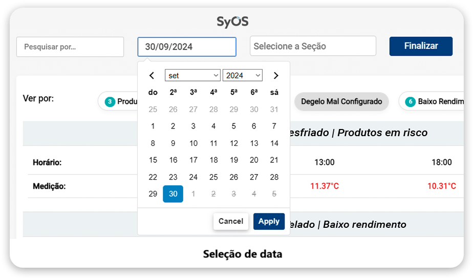Click the Produtos em risco section heading
The height and width of the screenshot is (280, 474).
pos(382,133)
